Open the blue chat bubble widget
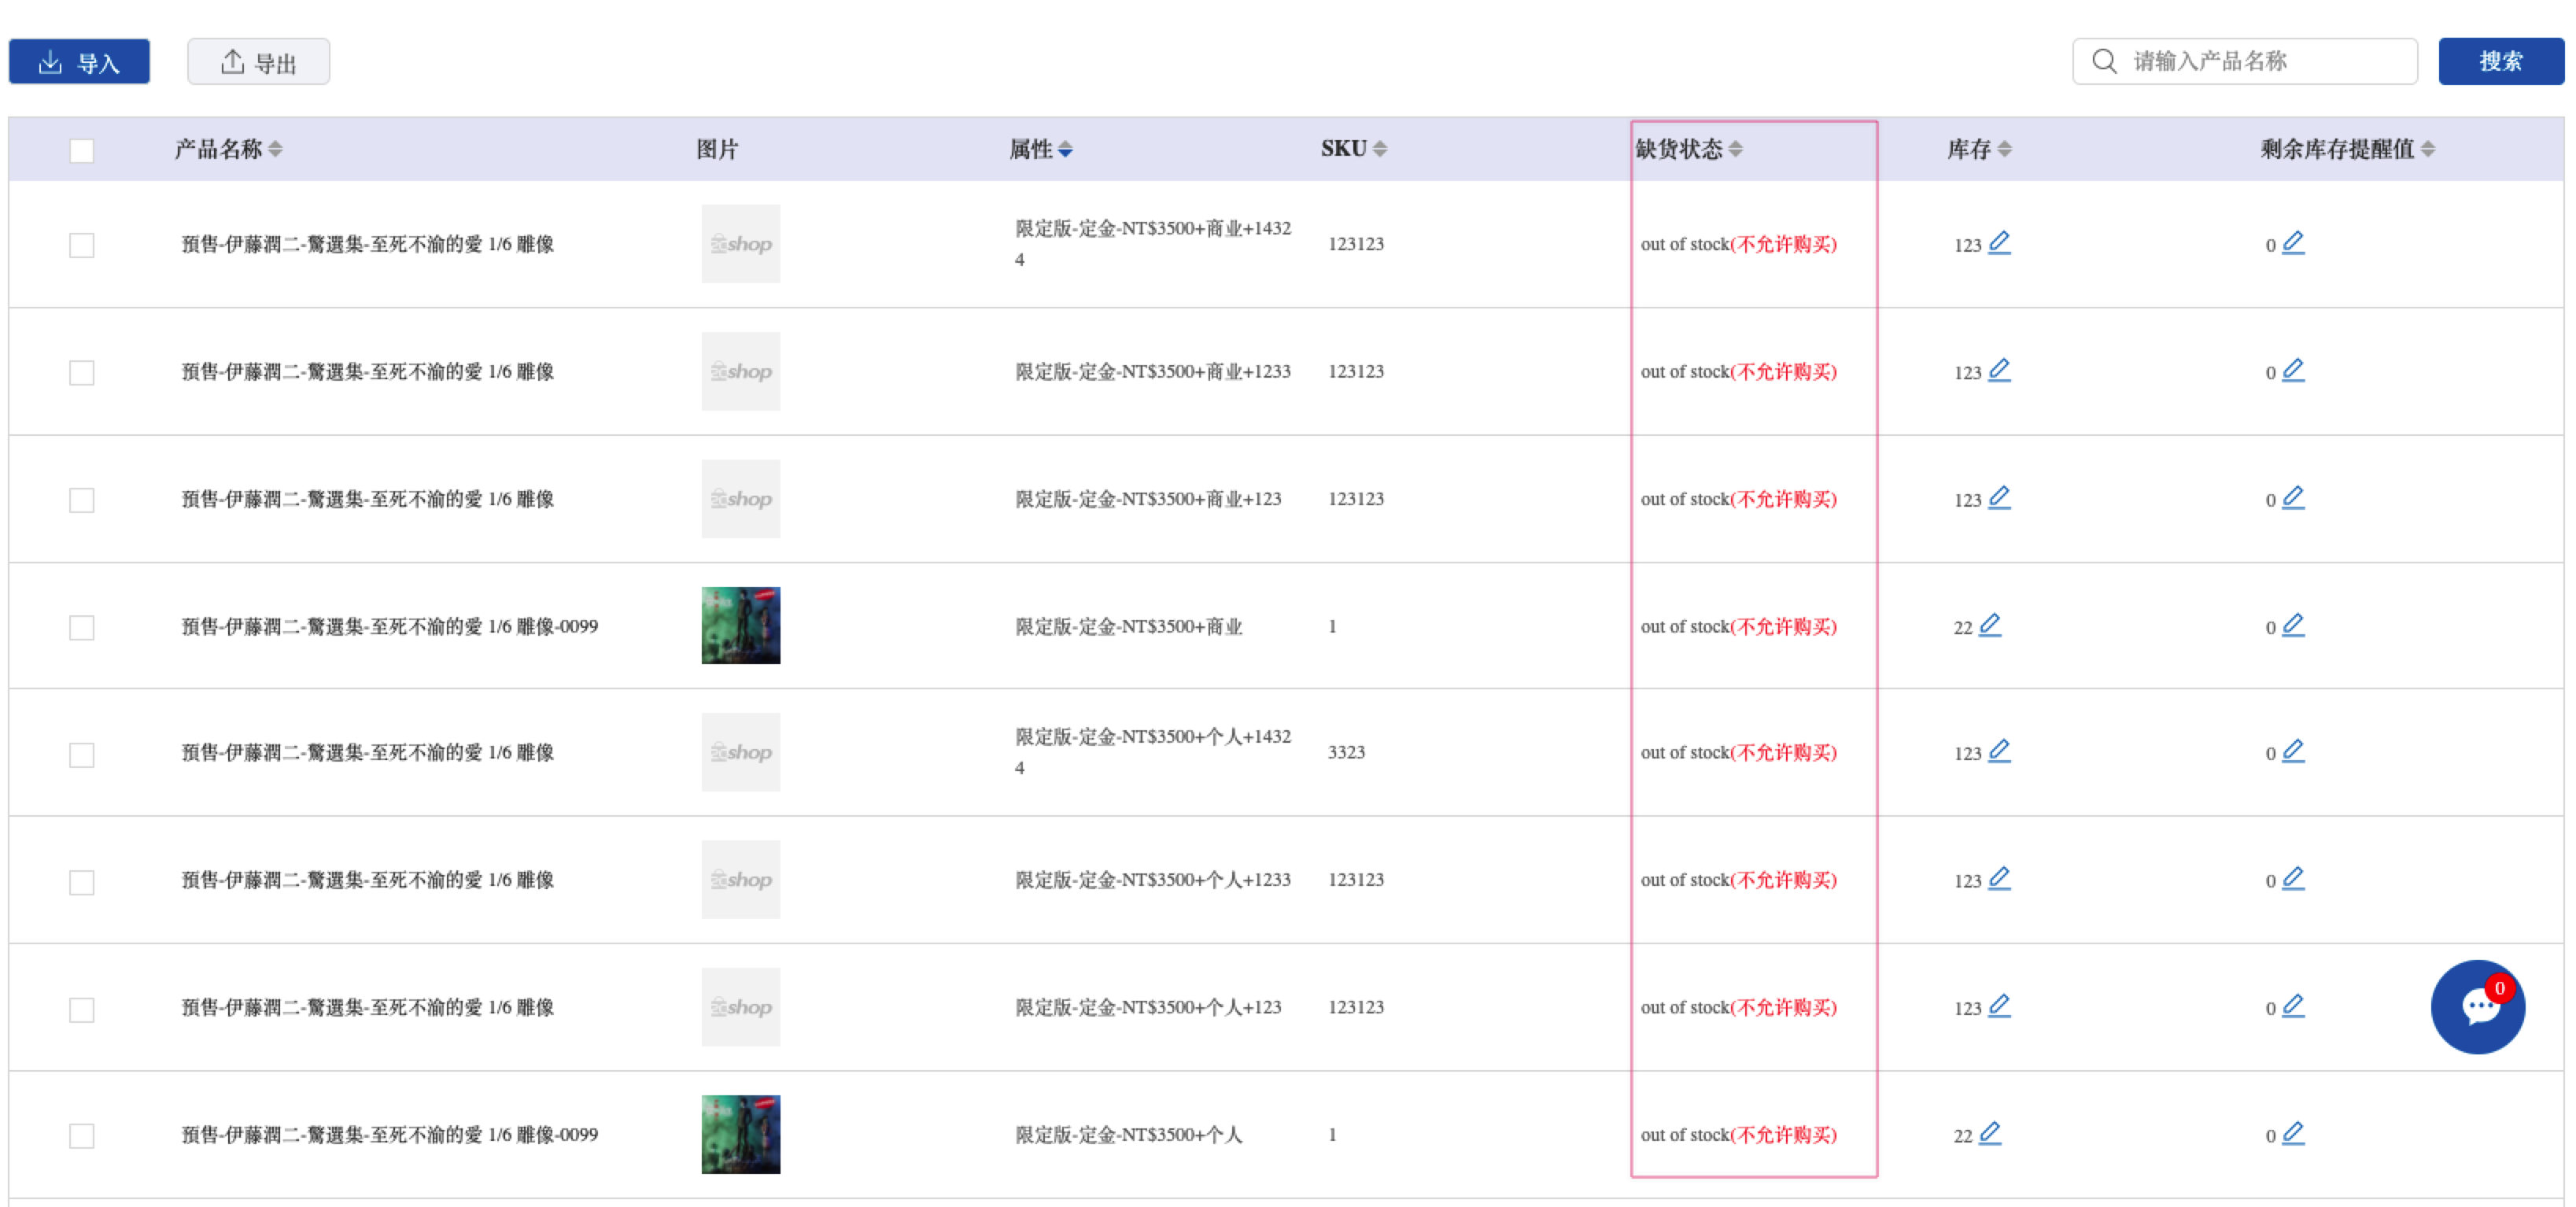Image resolution: width=2576 pixels, height=1207 pixels. [2477, 1006]
